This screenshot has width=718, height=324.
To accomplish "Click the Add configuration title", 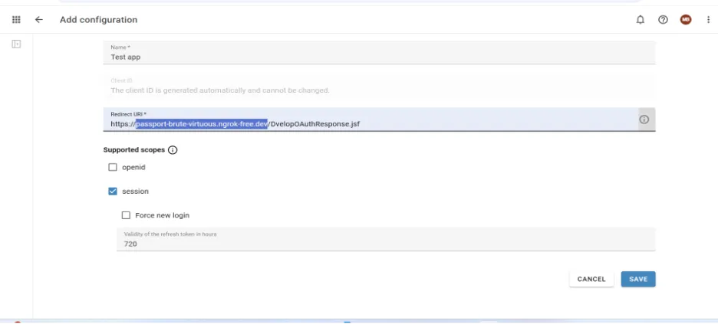I will [x=98, y=20].
